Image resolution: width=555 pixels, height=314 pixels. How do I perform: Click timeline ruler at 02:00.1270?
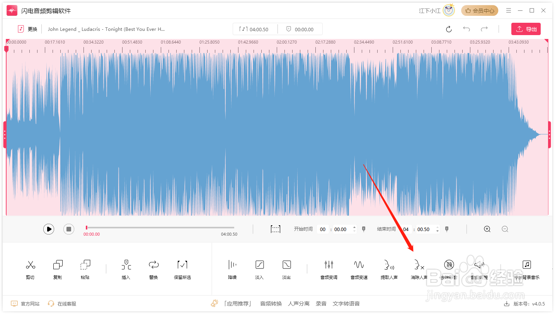point(287,42)
